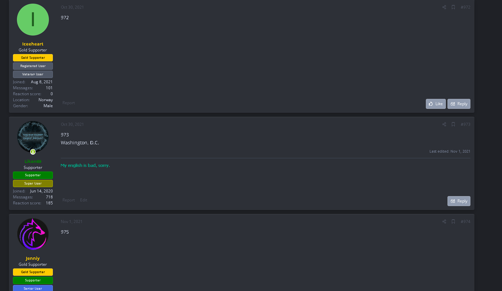Screen dimensions: 502x291
Task: Reply to Iceeheart's post 972
Action: [459, 104]
